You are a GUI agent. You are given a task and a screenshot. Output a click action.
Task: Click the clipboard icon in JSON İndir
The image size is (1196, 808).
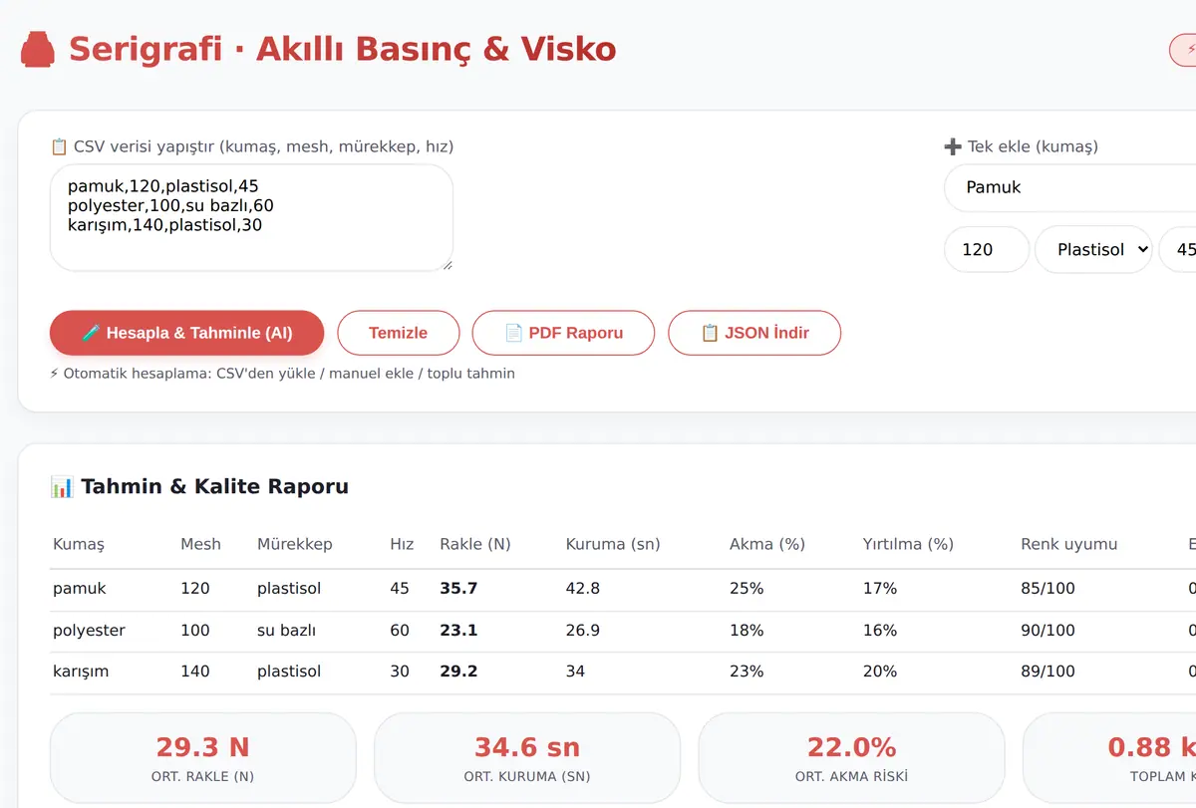coord(710,333)
